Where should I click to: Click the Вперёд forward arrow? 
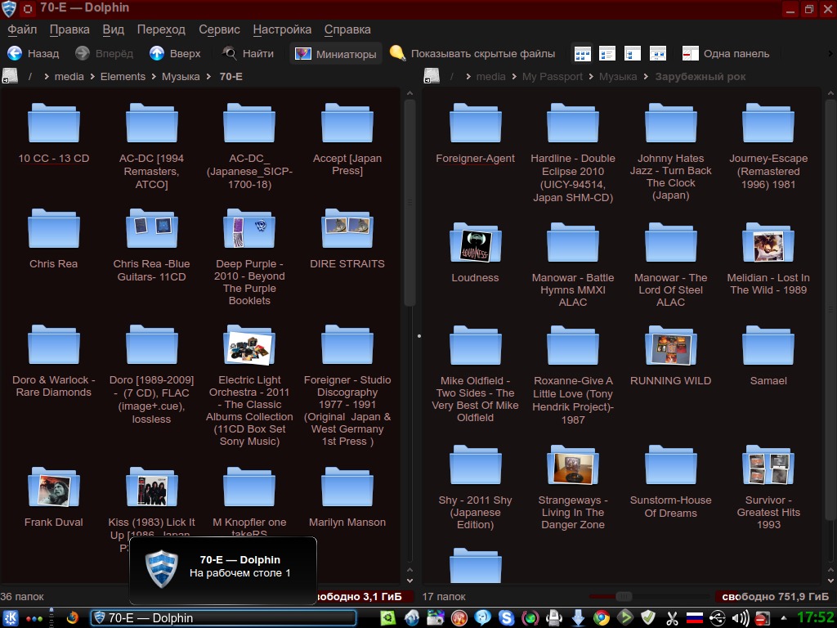click(104, 53)
